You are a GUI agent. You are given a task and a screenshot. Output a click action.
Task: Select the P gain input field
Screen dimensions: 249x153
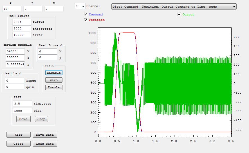(x=11, y=9)
